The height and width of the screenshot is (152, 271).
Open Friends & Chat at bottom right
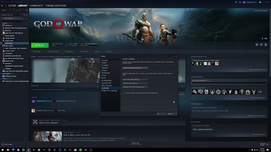[264, 144]
